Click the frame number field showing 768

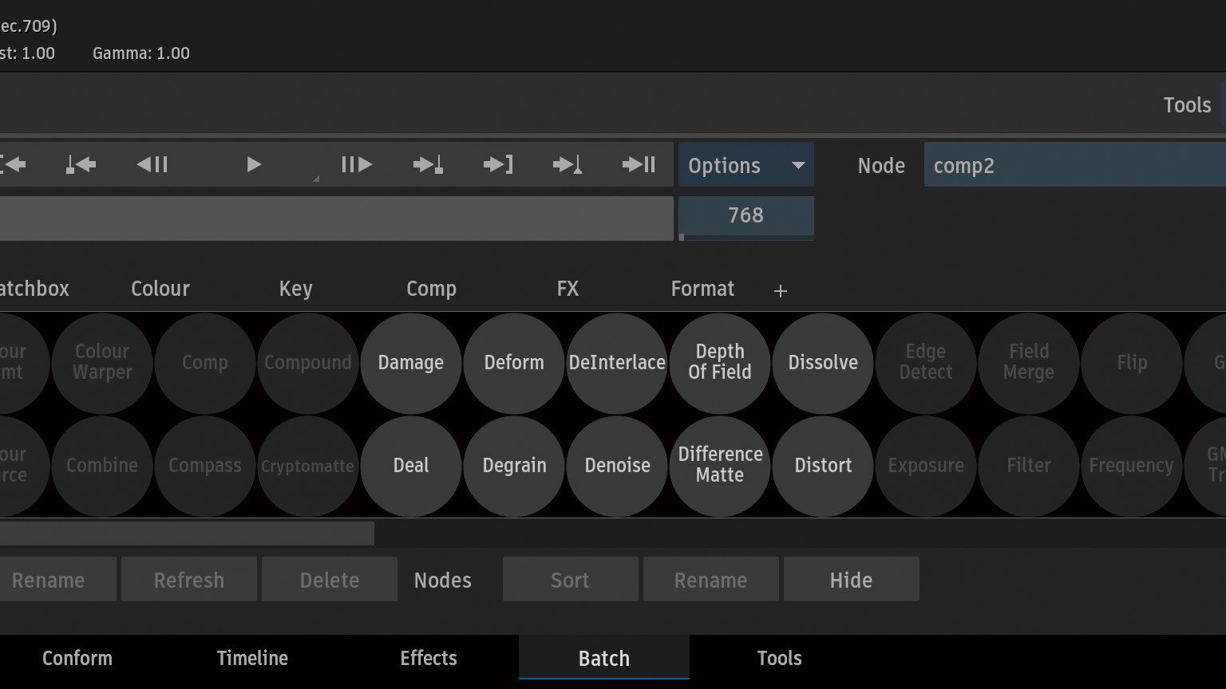pyautogui.click(x=745, y=215)
